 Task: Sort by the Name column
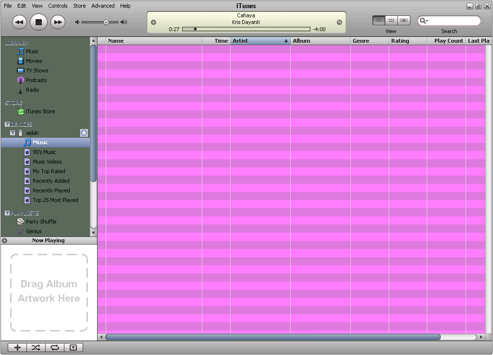pyautogui.click(x=154, y=41)
